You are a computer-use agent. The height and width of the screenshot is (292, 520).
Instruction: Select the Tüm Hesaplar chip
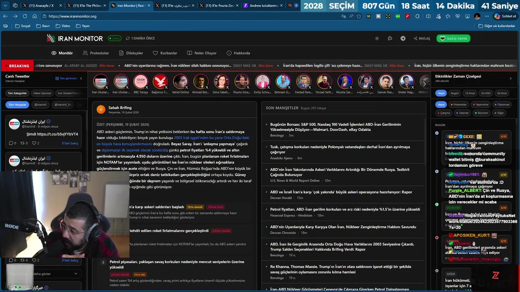tap(17, 105)
